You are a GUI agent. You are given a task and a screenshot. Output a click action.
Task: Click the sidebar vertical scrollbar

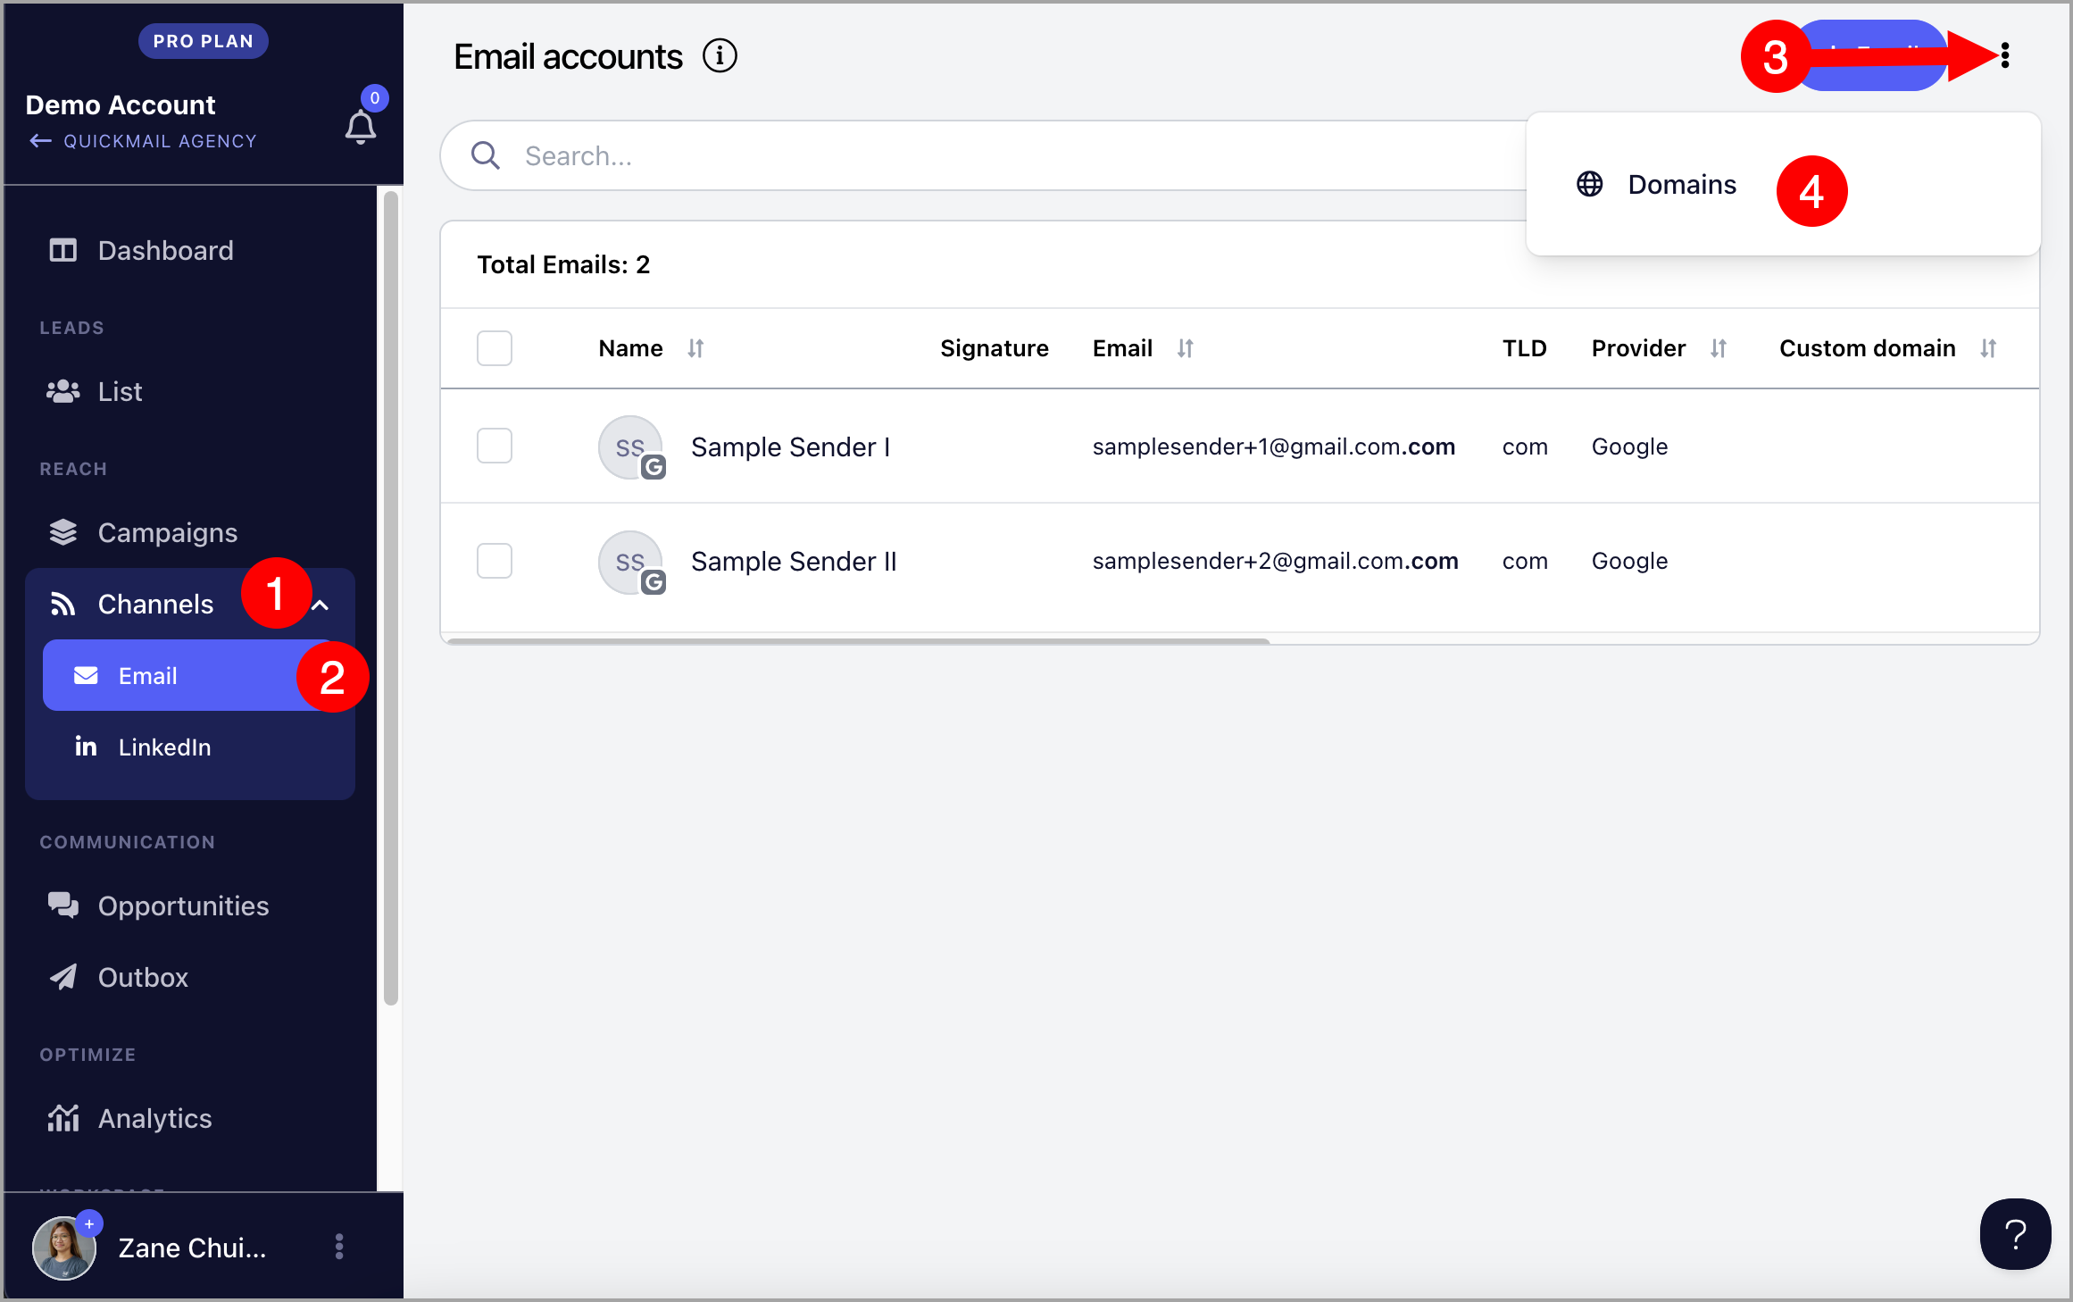click(x=390, y=598)
